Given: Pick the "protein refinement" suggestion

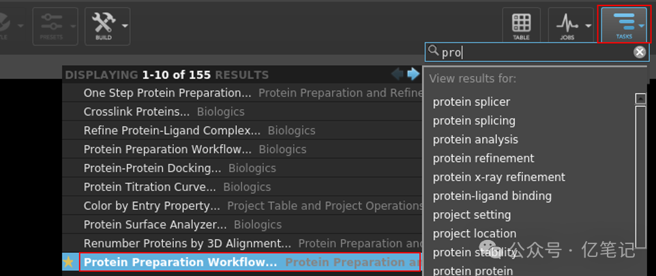Looking at the screenshot, I should click(x=483, y=158).
